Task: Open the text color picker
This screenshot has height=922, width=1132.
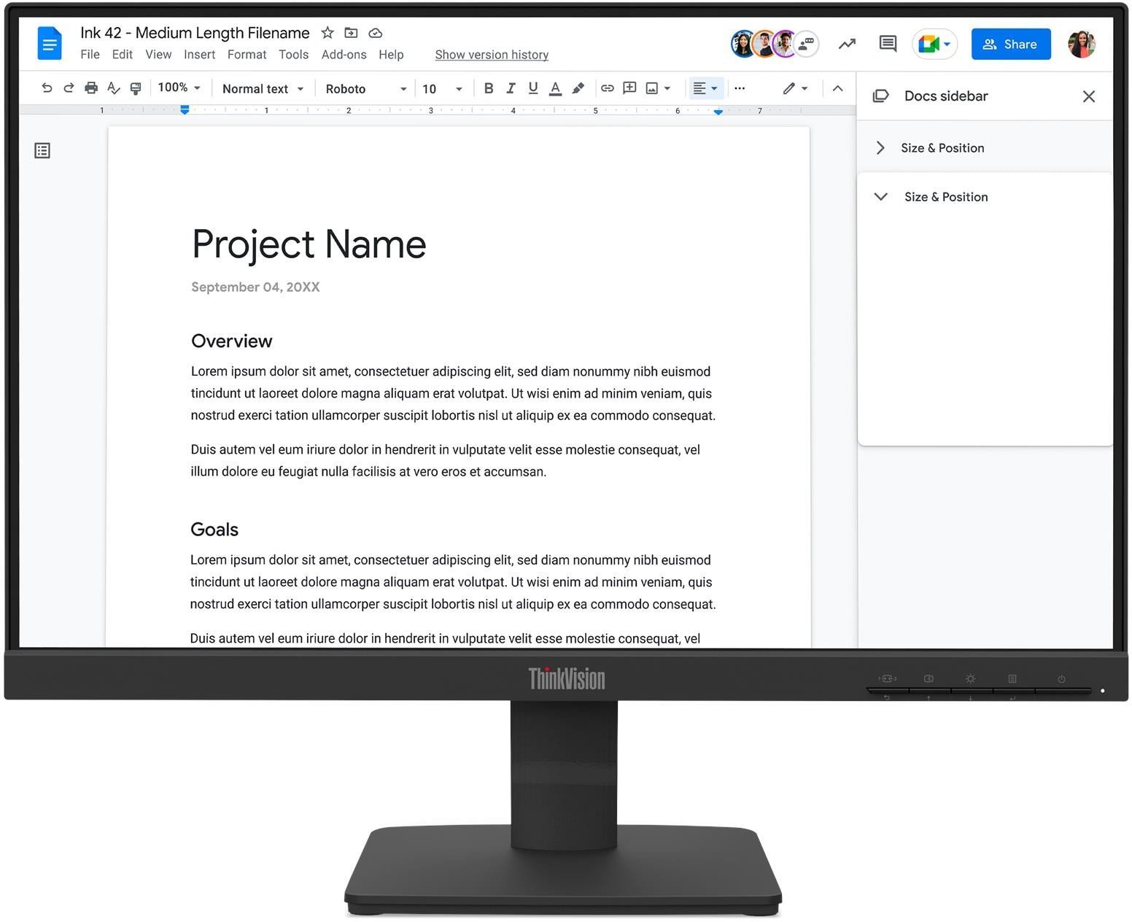Action: pyautogui.click(x=555, y=88)
